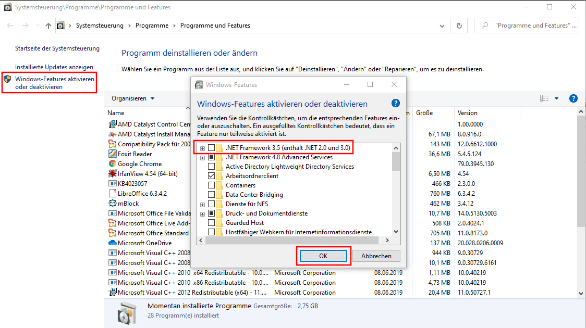Check the Data Center Bridging checkbox

(212, 194)
